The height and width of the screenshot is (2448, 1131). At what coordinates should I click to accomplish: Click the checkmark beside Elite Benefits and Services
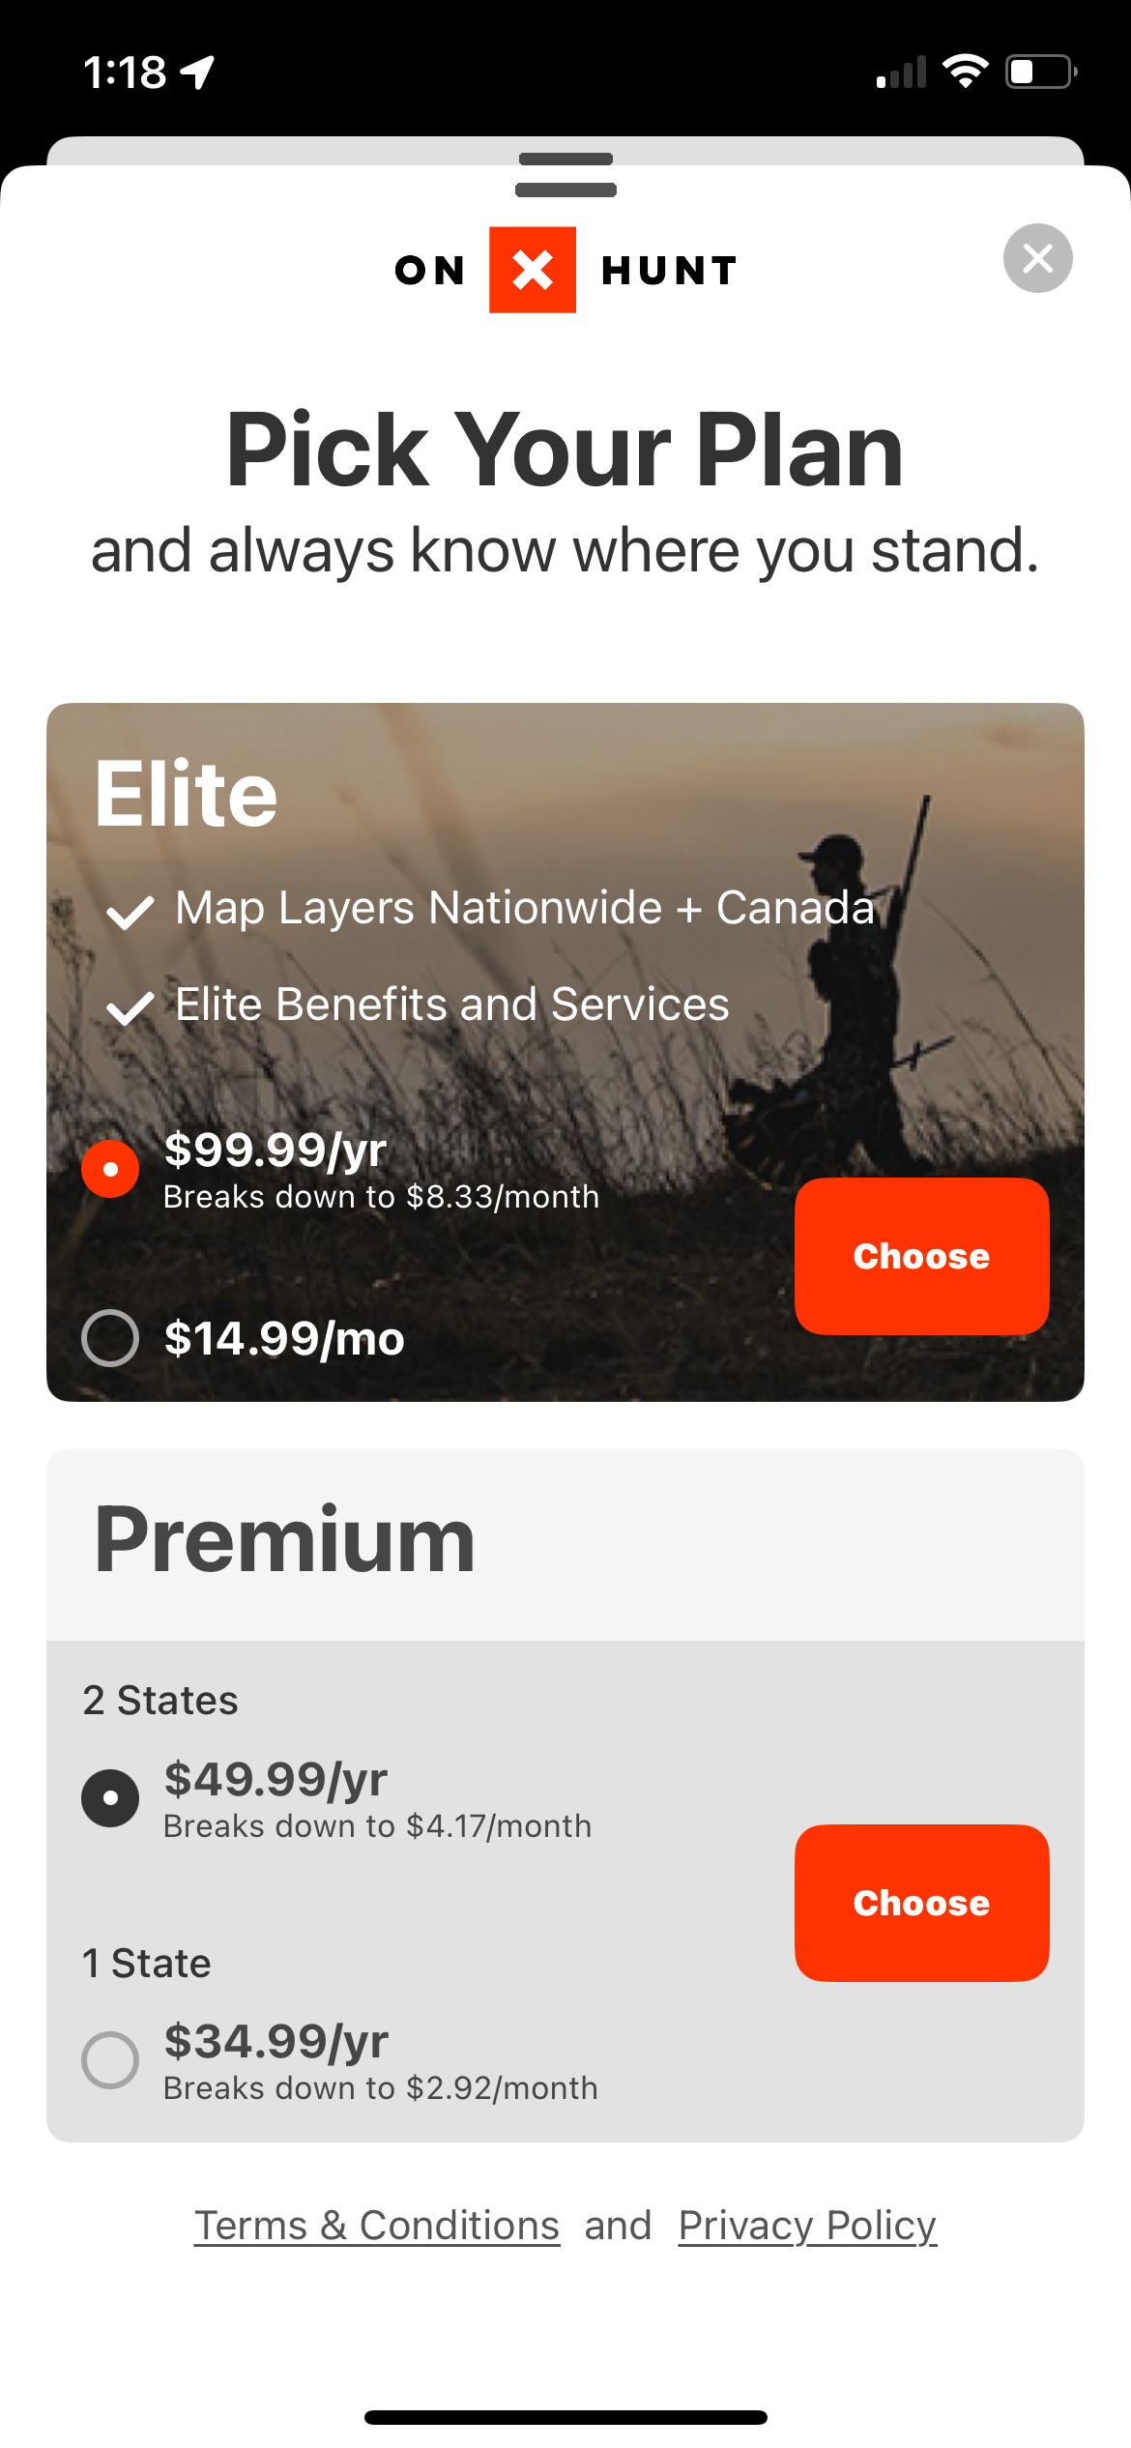[130, 1008]
